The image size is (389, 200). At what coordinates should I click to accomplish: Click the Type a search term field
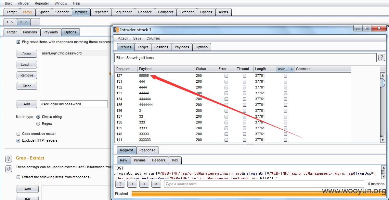[x=264, y=184]
